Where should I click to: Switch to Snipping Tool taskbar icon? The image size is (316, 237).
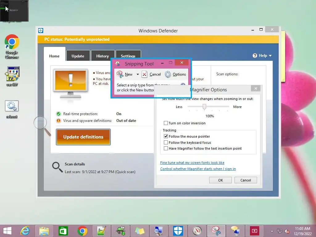point(216,231)
